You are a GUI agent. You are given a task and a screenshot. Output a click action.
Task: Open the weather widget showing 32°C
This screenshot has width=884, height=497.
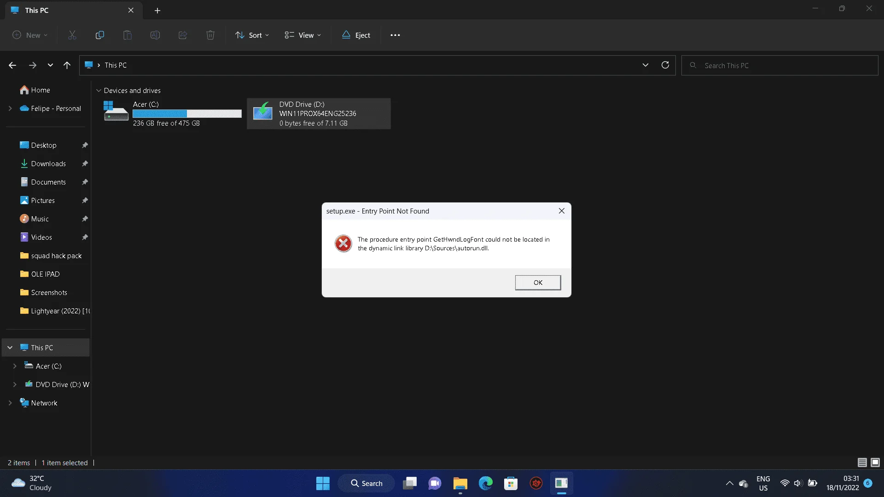click(31, 483)
